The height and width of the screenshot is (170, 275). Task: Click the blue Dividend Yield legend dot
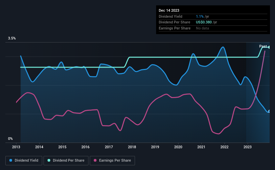(x=11, y=160)
